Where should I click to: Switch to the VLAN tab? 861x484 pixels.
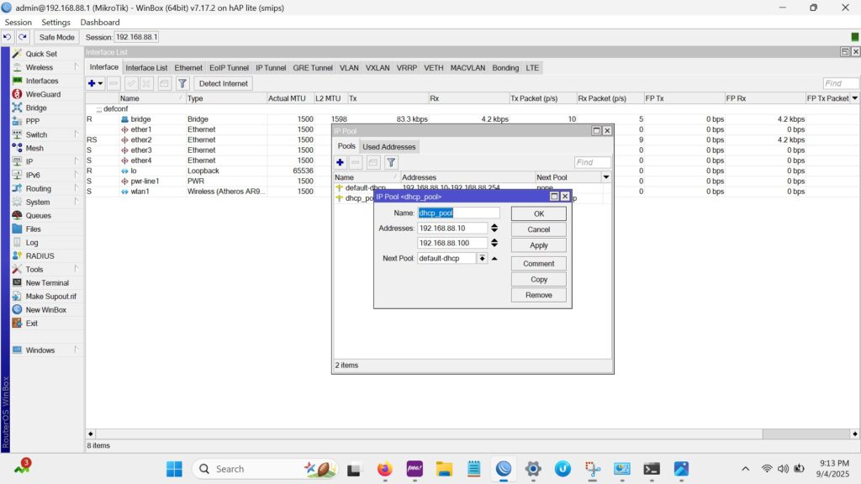pos(349,67)
